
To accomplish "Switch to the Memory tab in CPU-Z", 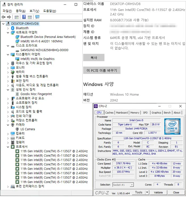I will point(135,112).
